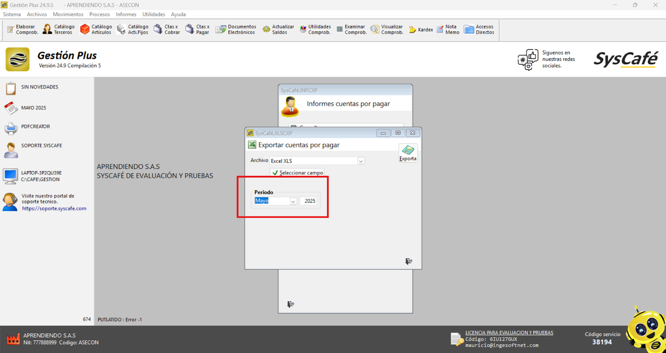The height and width of the screenshot is (353, 666).
Task: Open Kardex from the toolbar
Action: (x=421, y=30)
